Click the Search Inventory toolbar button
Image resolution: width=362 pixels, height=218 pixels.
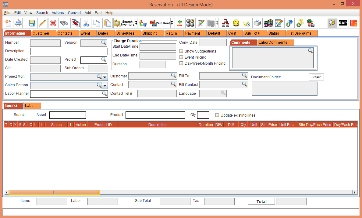124,23
